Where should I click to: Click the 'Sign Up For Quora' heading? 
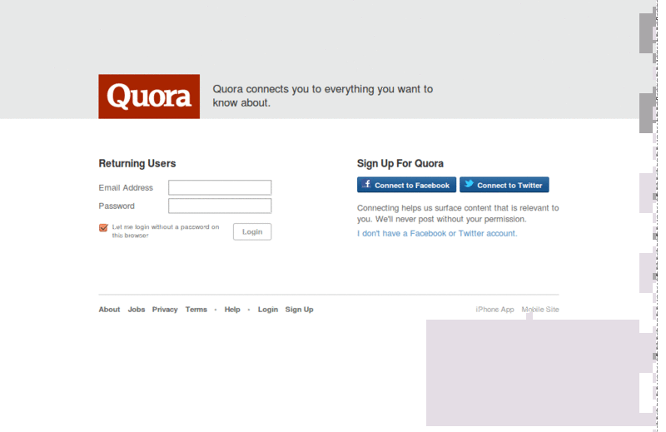click(x=400, y=163)
